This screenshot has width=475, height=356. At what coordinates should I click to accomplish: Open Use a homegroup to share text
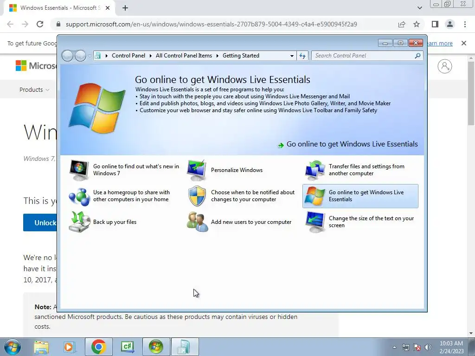pyautogui.click(x=131, y=196)
